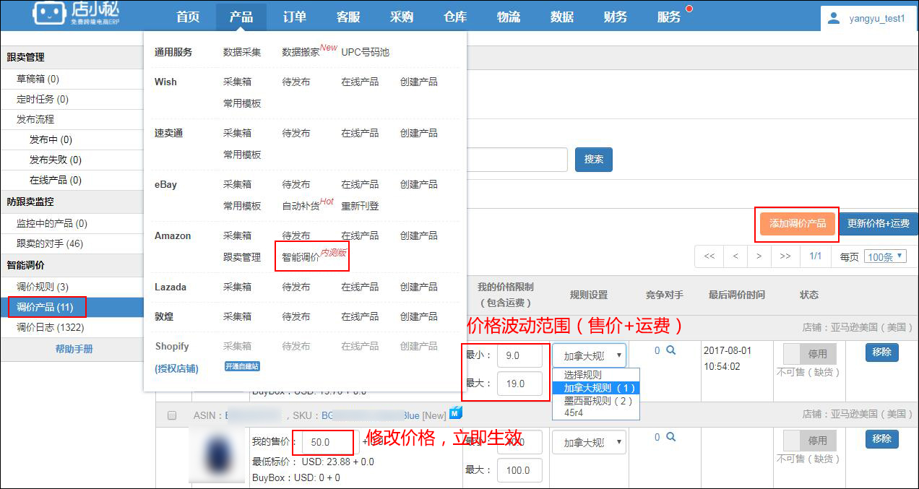This screenshot has width=919, height=489.
Task: Select 调价产品 (11) in the sidebar
Action: 45,307
